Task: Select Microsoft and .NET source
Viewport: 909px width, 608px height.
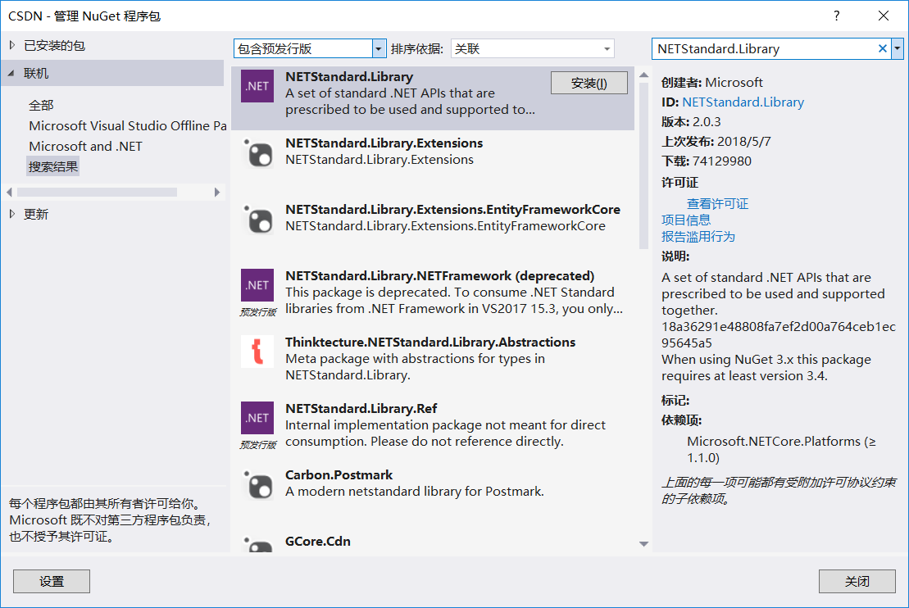Action: click(x=86, y=146)
